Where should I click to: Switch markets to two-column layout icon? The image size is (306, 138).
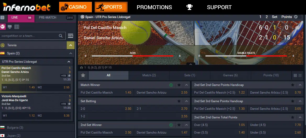coord(295,76)
